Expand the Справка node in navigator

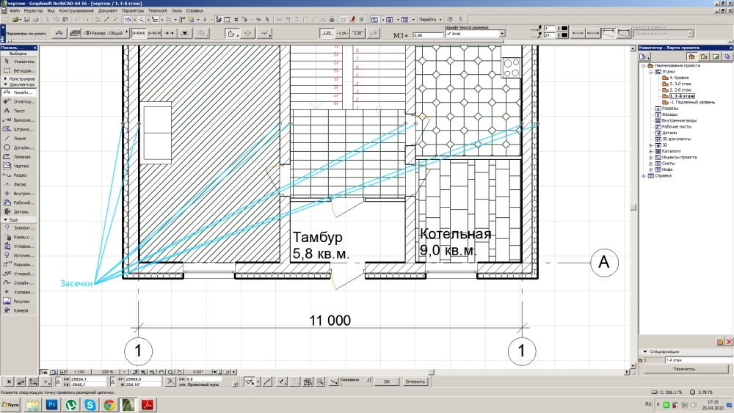(644, 176)
